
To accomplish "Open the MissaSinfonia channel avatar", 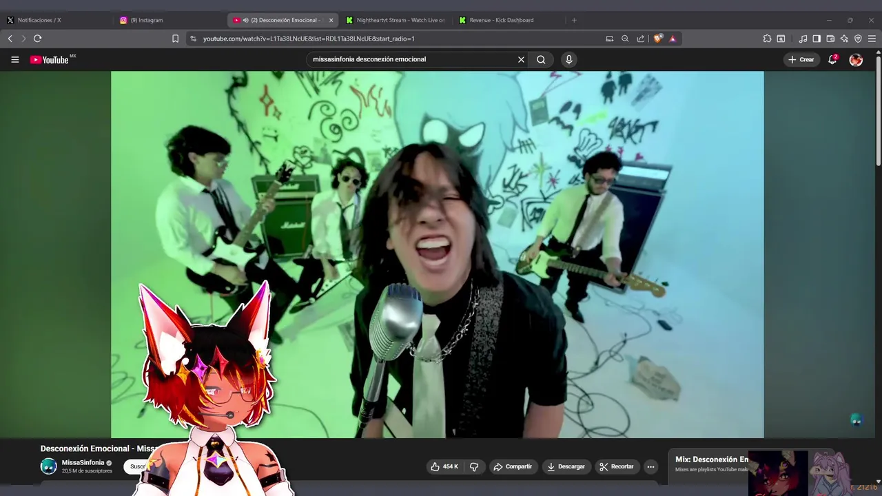I will 48,466.
